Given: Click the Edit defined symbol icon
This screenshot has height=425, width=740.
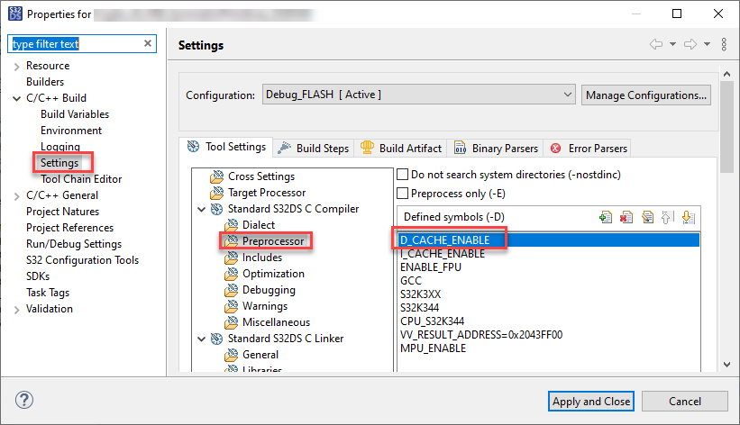Looking at the screenshot, I should (x=647, y=217).
